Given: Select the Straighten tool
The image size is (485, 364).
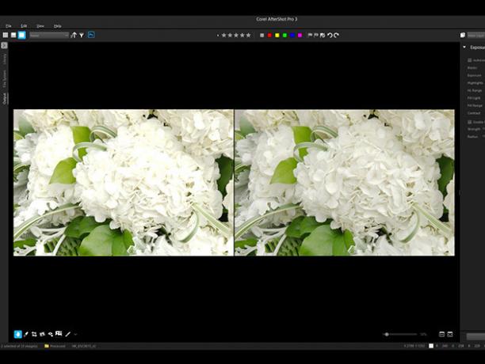Looking at the screenshot, I should (x=42, y=334).
